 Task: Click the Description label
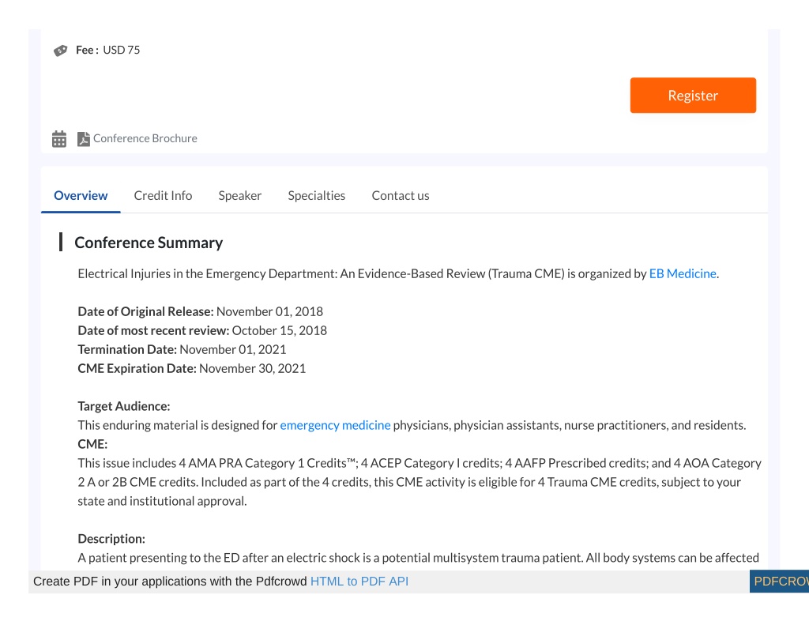111,539
